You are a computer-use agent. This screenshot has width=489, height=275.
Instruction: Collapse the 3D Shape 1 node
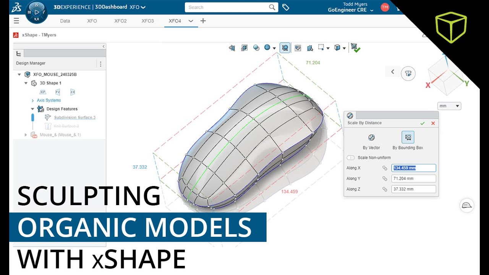tap(26, 83)
